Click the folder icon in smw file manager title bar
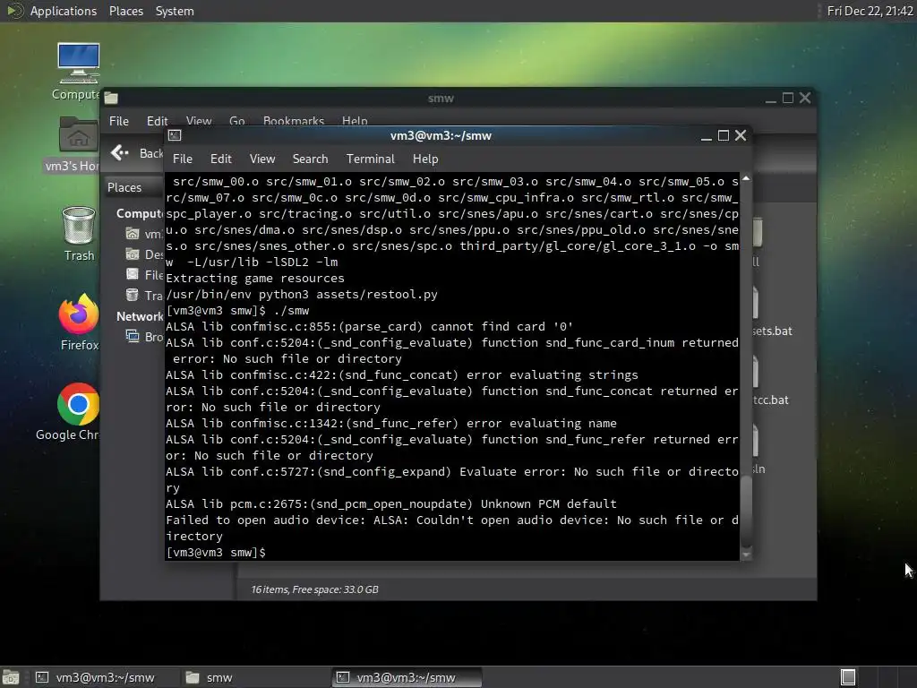This screenshot has width=917, height=688. coord(111,99)
